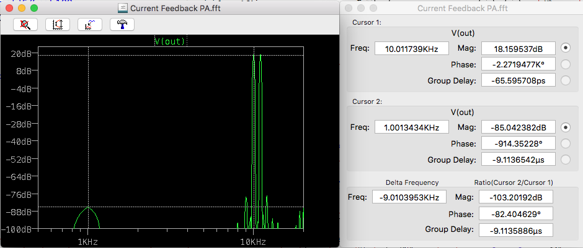The width and height of the screenshot is (583, 248).
Task: Click Cursor 1 Freq field 10.011739KHz
Action: click(x=412, y=48)
